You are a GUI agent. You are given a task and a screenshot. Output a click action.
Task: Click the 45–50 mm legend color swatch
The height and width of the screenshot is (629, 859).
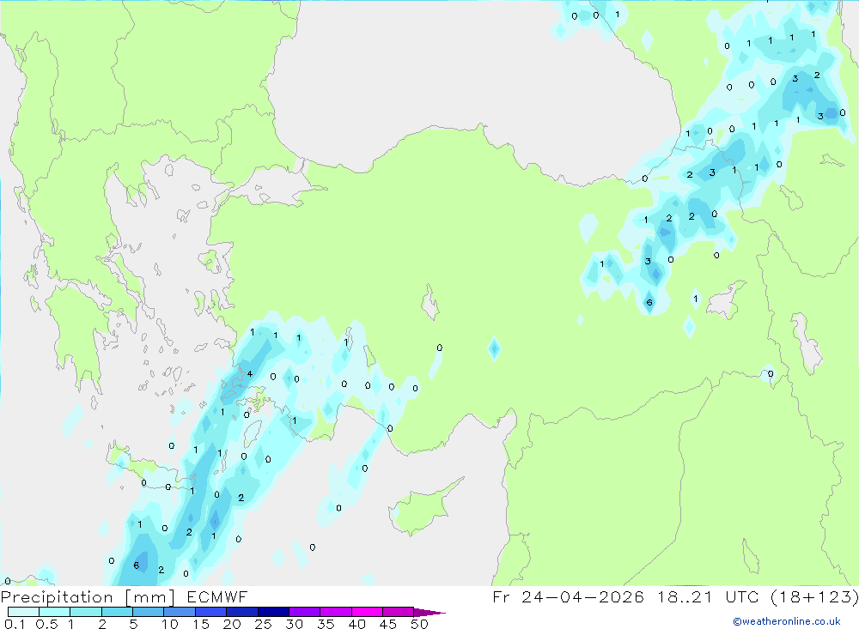click(x=398, y=612)
